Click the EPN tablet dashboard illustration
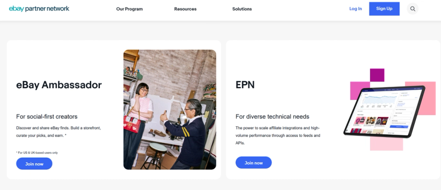Viewport: 441px width, 190px height. coord(390,110)
